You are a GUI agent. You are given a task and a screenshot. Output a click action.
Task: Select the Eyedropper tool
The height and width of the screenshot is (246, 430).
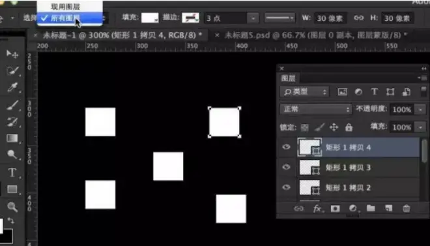(x=12, y=87)
